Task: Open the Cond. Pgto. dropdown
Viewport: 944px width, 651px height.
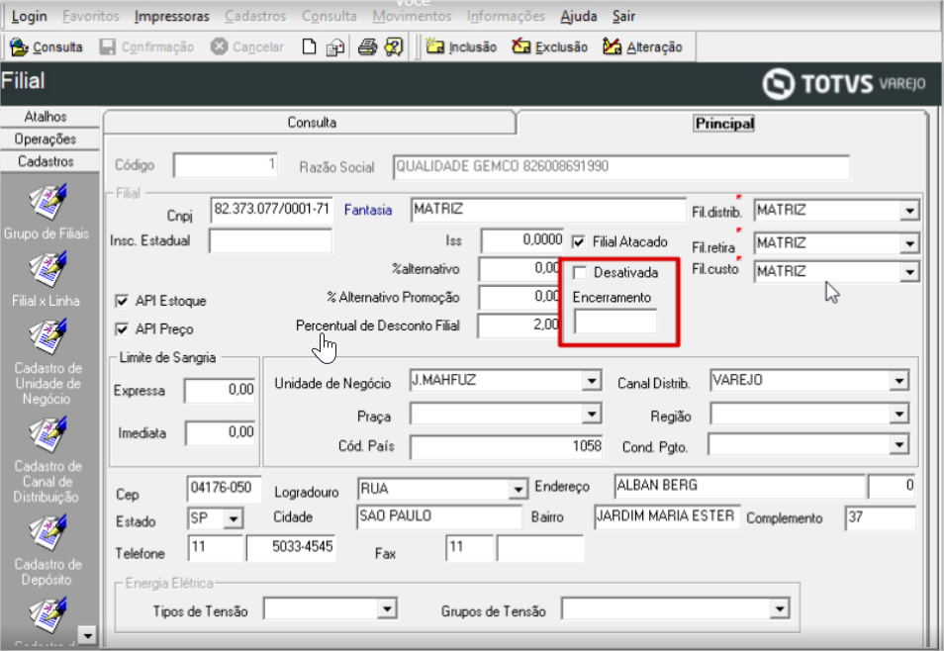Action: 898,445
